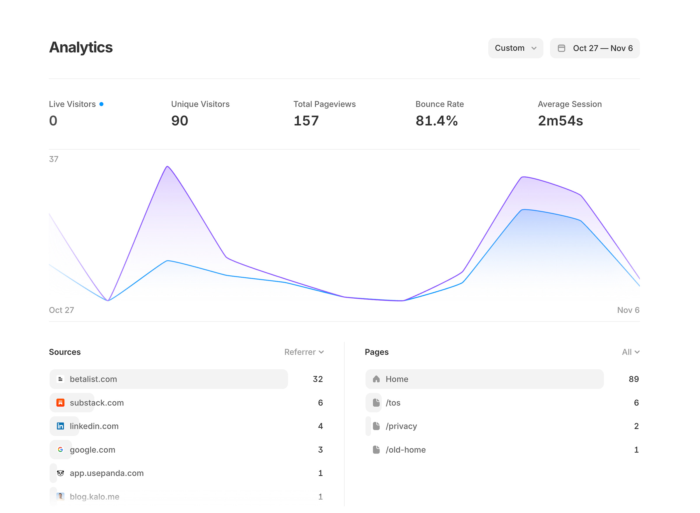Click the blog.kalo.me avatar icon
Viewport: 700px width, 513px height.
click(60, 497)
